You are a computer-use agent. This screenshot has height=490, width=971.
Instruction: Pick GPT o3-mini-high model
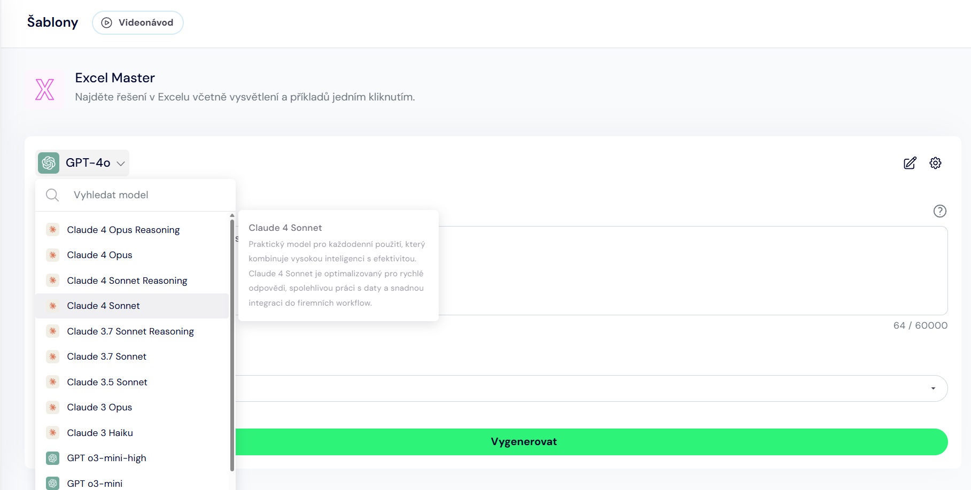pos(132,458)
